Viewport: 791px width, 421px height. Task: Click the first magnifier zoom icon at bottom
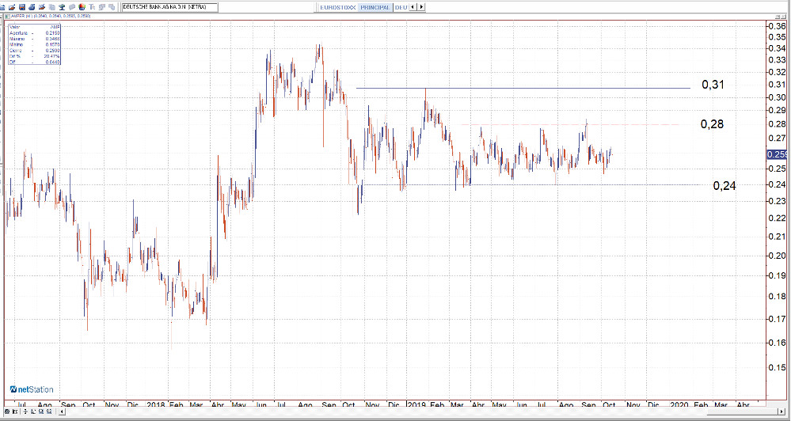[41, 412]
